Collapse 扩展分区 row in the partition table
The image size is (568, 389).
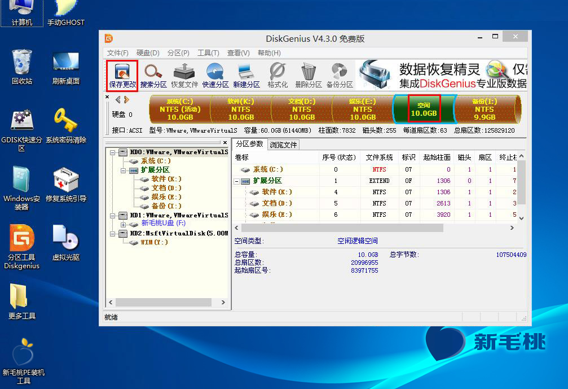coord(236,181)
